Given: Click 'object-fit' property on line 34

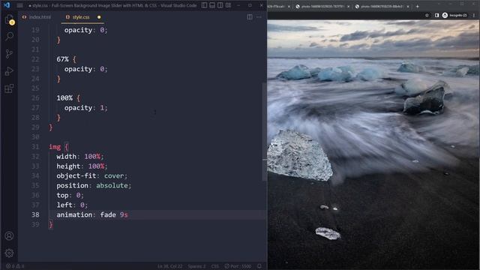Looking at the screenshot, I should 76,175.
